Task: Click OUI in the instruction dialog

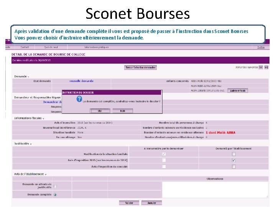Action: coord(100,111)
